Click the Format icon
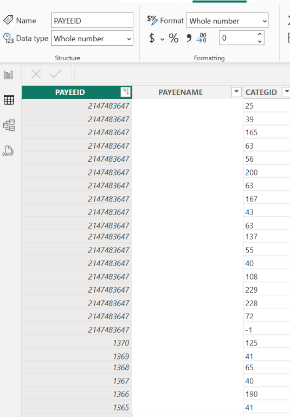290x417 pixels. pos(152,20)
